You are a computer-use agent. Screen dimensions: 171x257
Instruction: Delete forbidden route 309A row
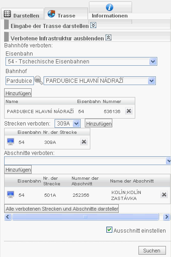pos(84,142)
